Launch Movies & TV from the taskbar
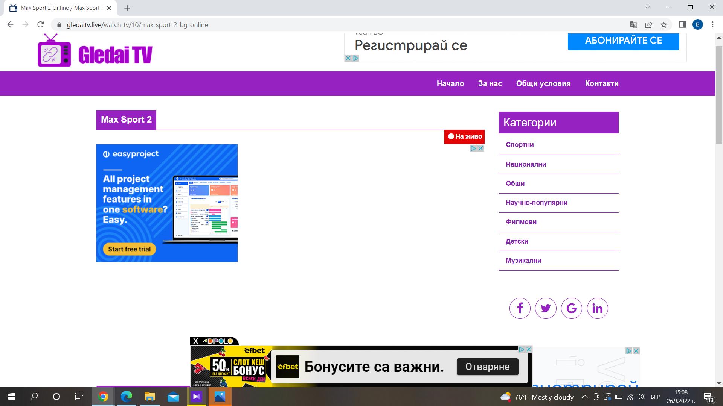The height and width of the screenshot is (406, 723). [x=196, y=397]
